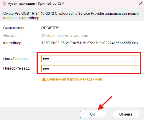
Task: Click the Считыватель label
Action: (x=15, y=28)
